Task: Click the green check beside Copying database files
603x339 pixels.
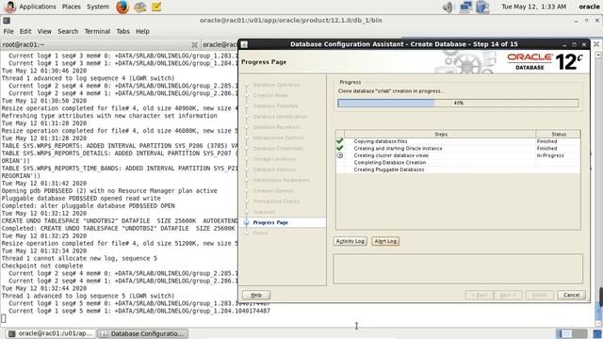Action: [339, 141]
